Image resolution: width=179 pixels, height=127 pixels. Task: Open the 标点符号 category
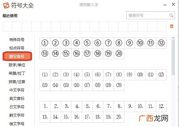coord(17,48)
